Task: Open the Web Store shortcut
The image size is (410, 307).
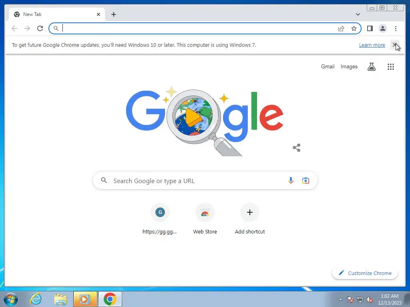Action: coord(205,219)
